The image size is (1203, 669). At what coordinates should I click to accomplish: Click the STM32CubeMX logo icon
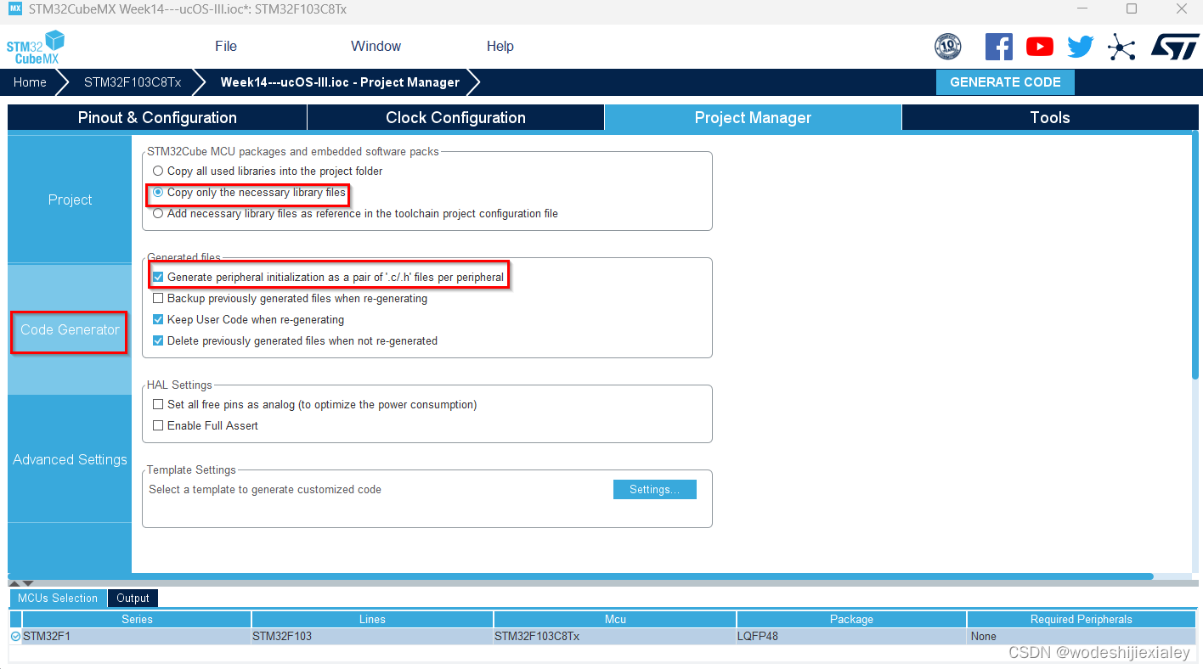[x=36, y=47]
